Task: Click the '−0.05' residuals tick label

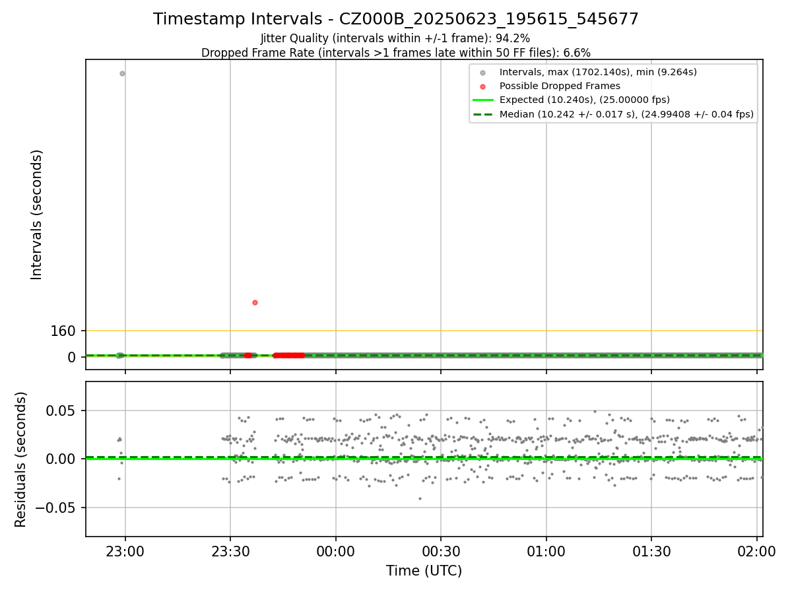Action: (56, 508)
